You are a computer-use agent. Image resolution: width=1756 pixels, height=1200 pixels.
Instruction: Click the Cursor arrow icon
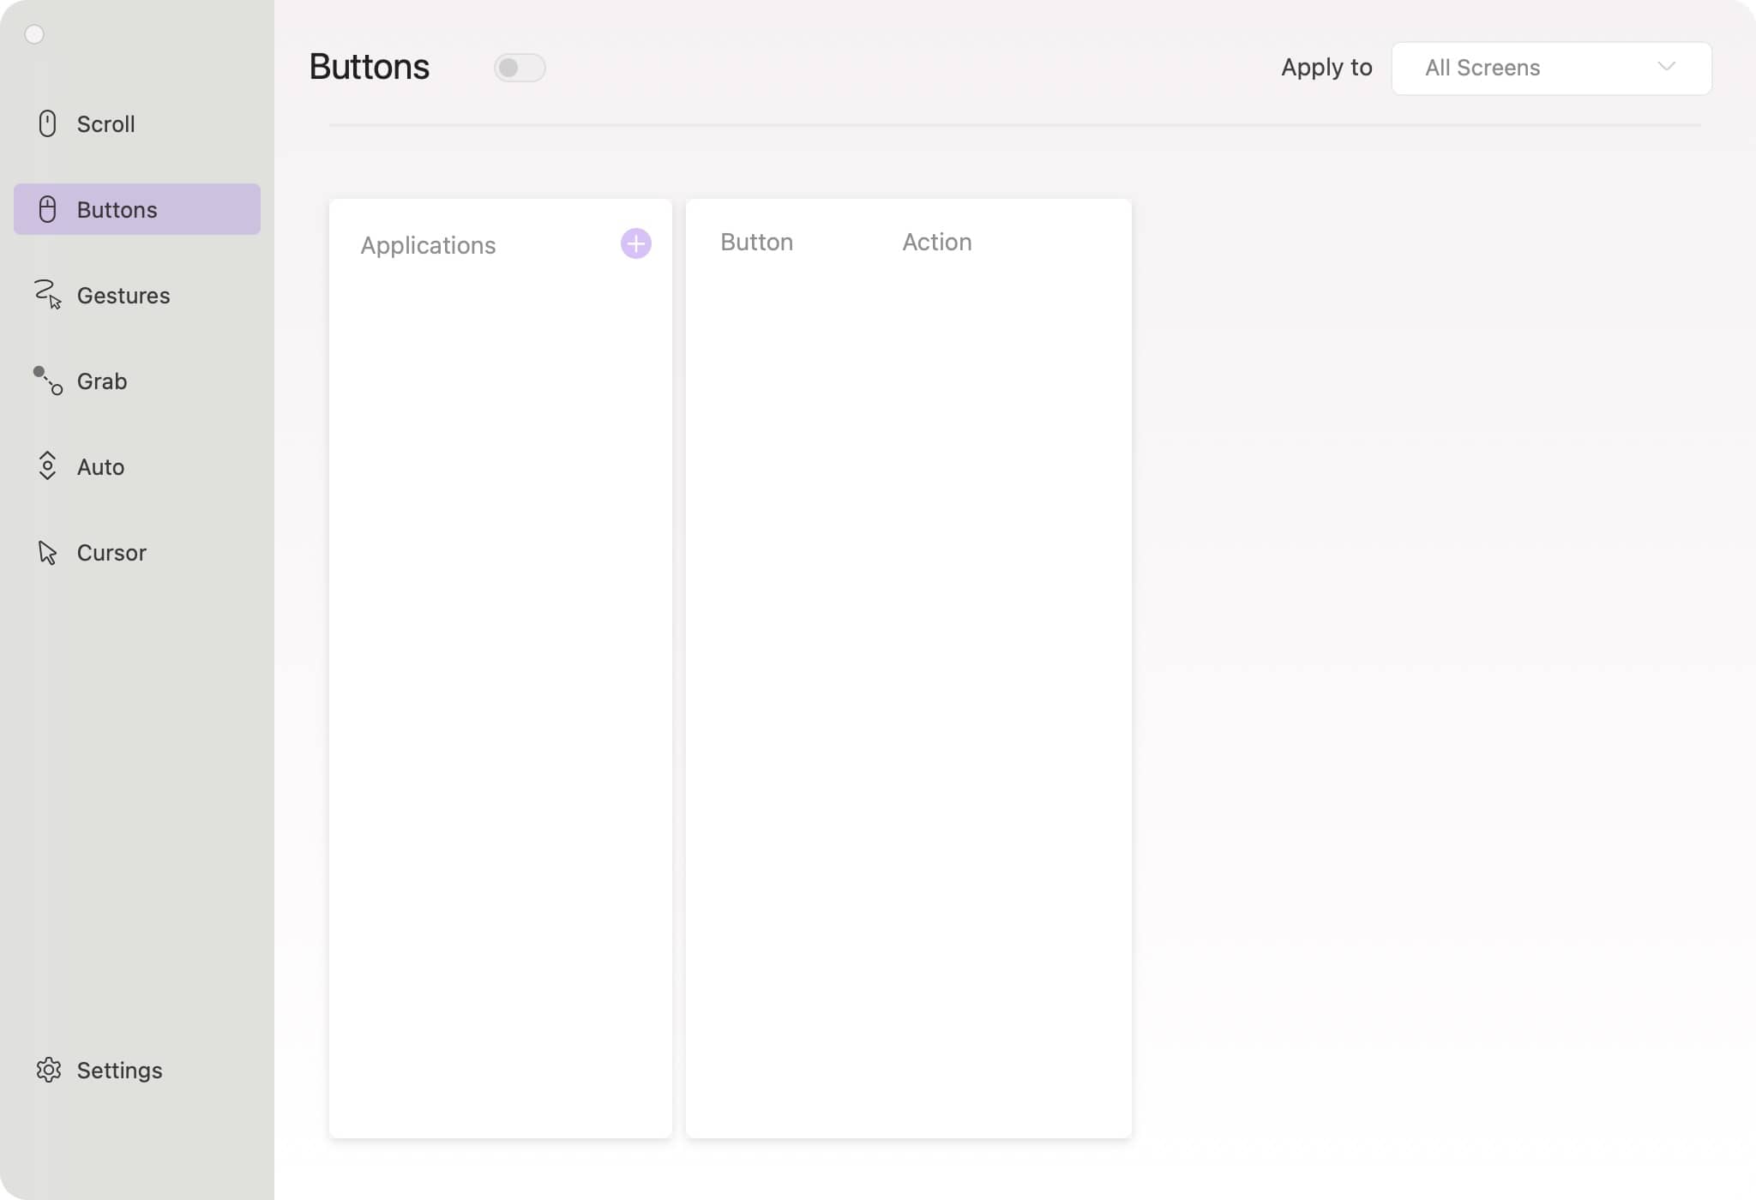(48, 553)
